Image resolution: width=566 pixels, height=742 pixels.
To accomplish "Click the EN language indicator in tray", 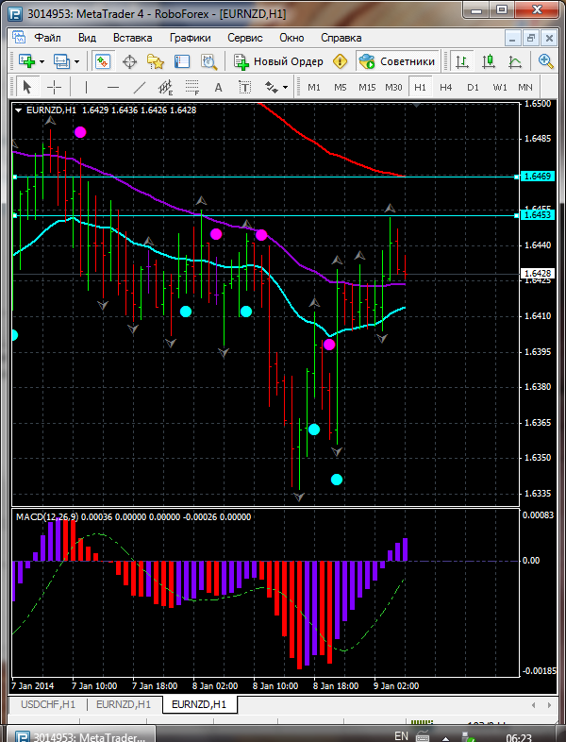I will pyautogui.click(x=401, y=735).
